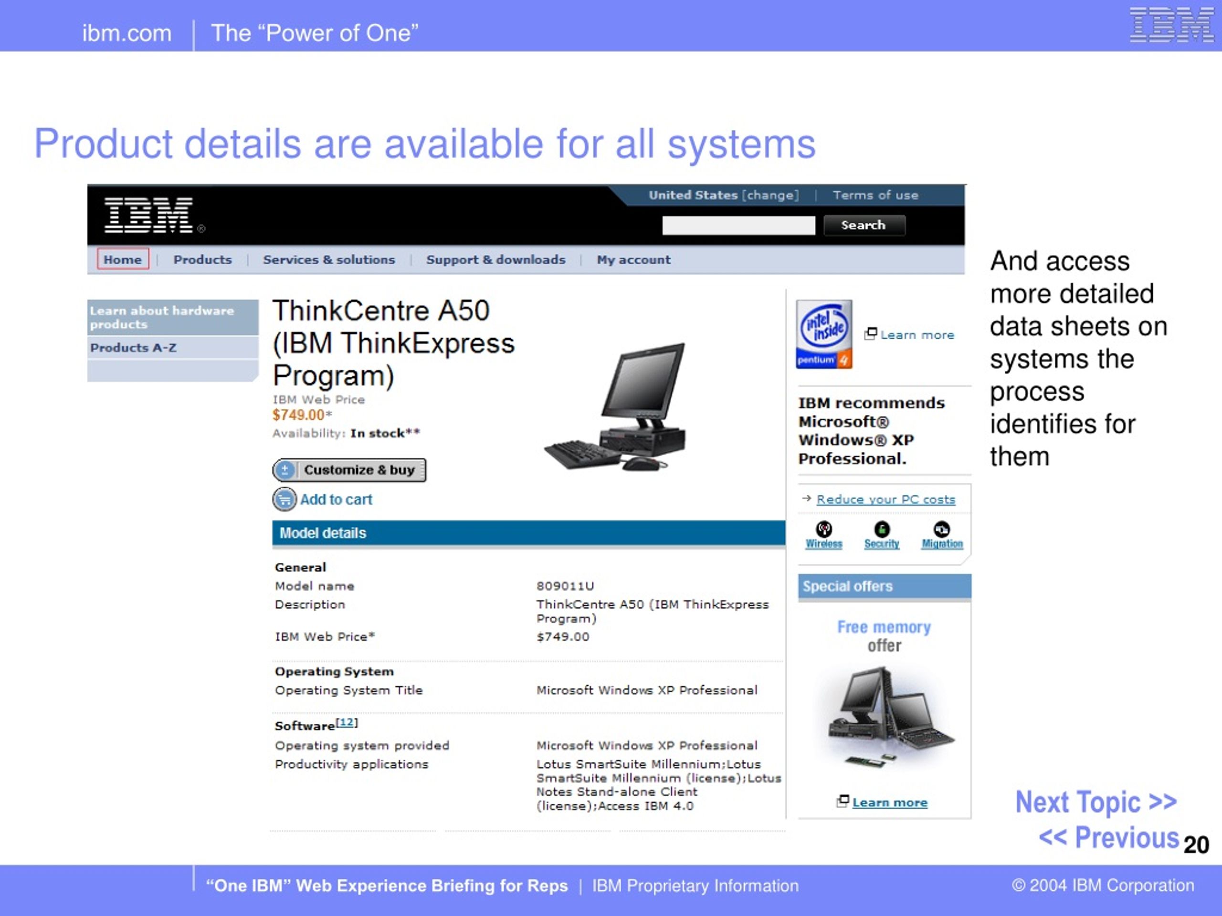The image size is (1222, 916).
Task: Click the Free memory offer product image
Action: point(889,717)
